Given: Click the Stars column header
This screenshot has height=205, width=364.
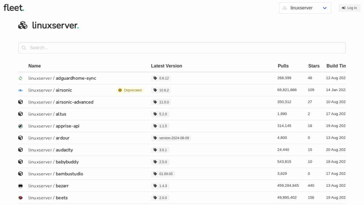Looking at the screenshot, I should [x=314, y=66].
